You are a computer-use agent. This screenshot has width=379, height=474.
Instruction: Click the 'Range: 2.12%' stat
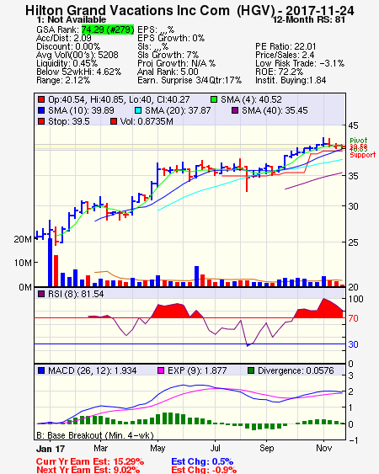pos(63,81)
